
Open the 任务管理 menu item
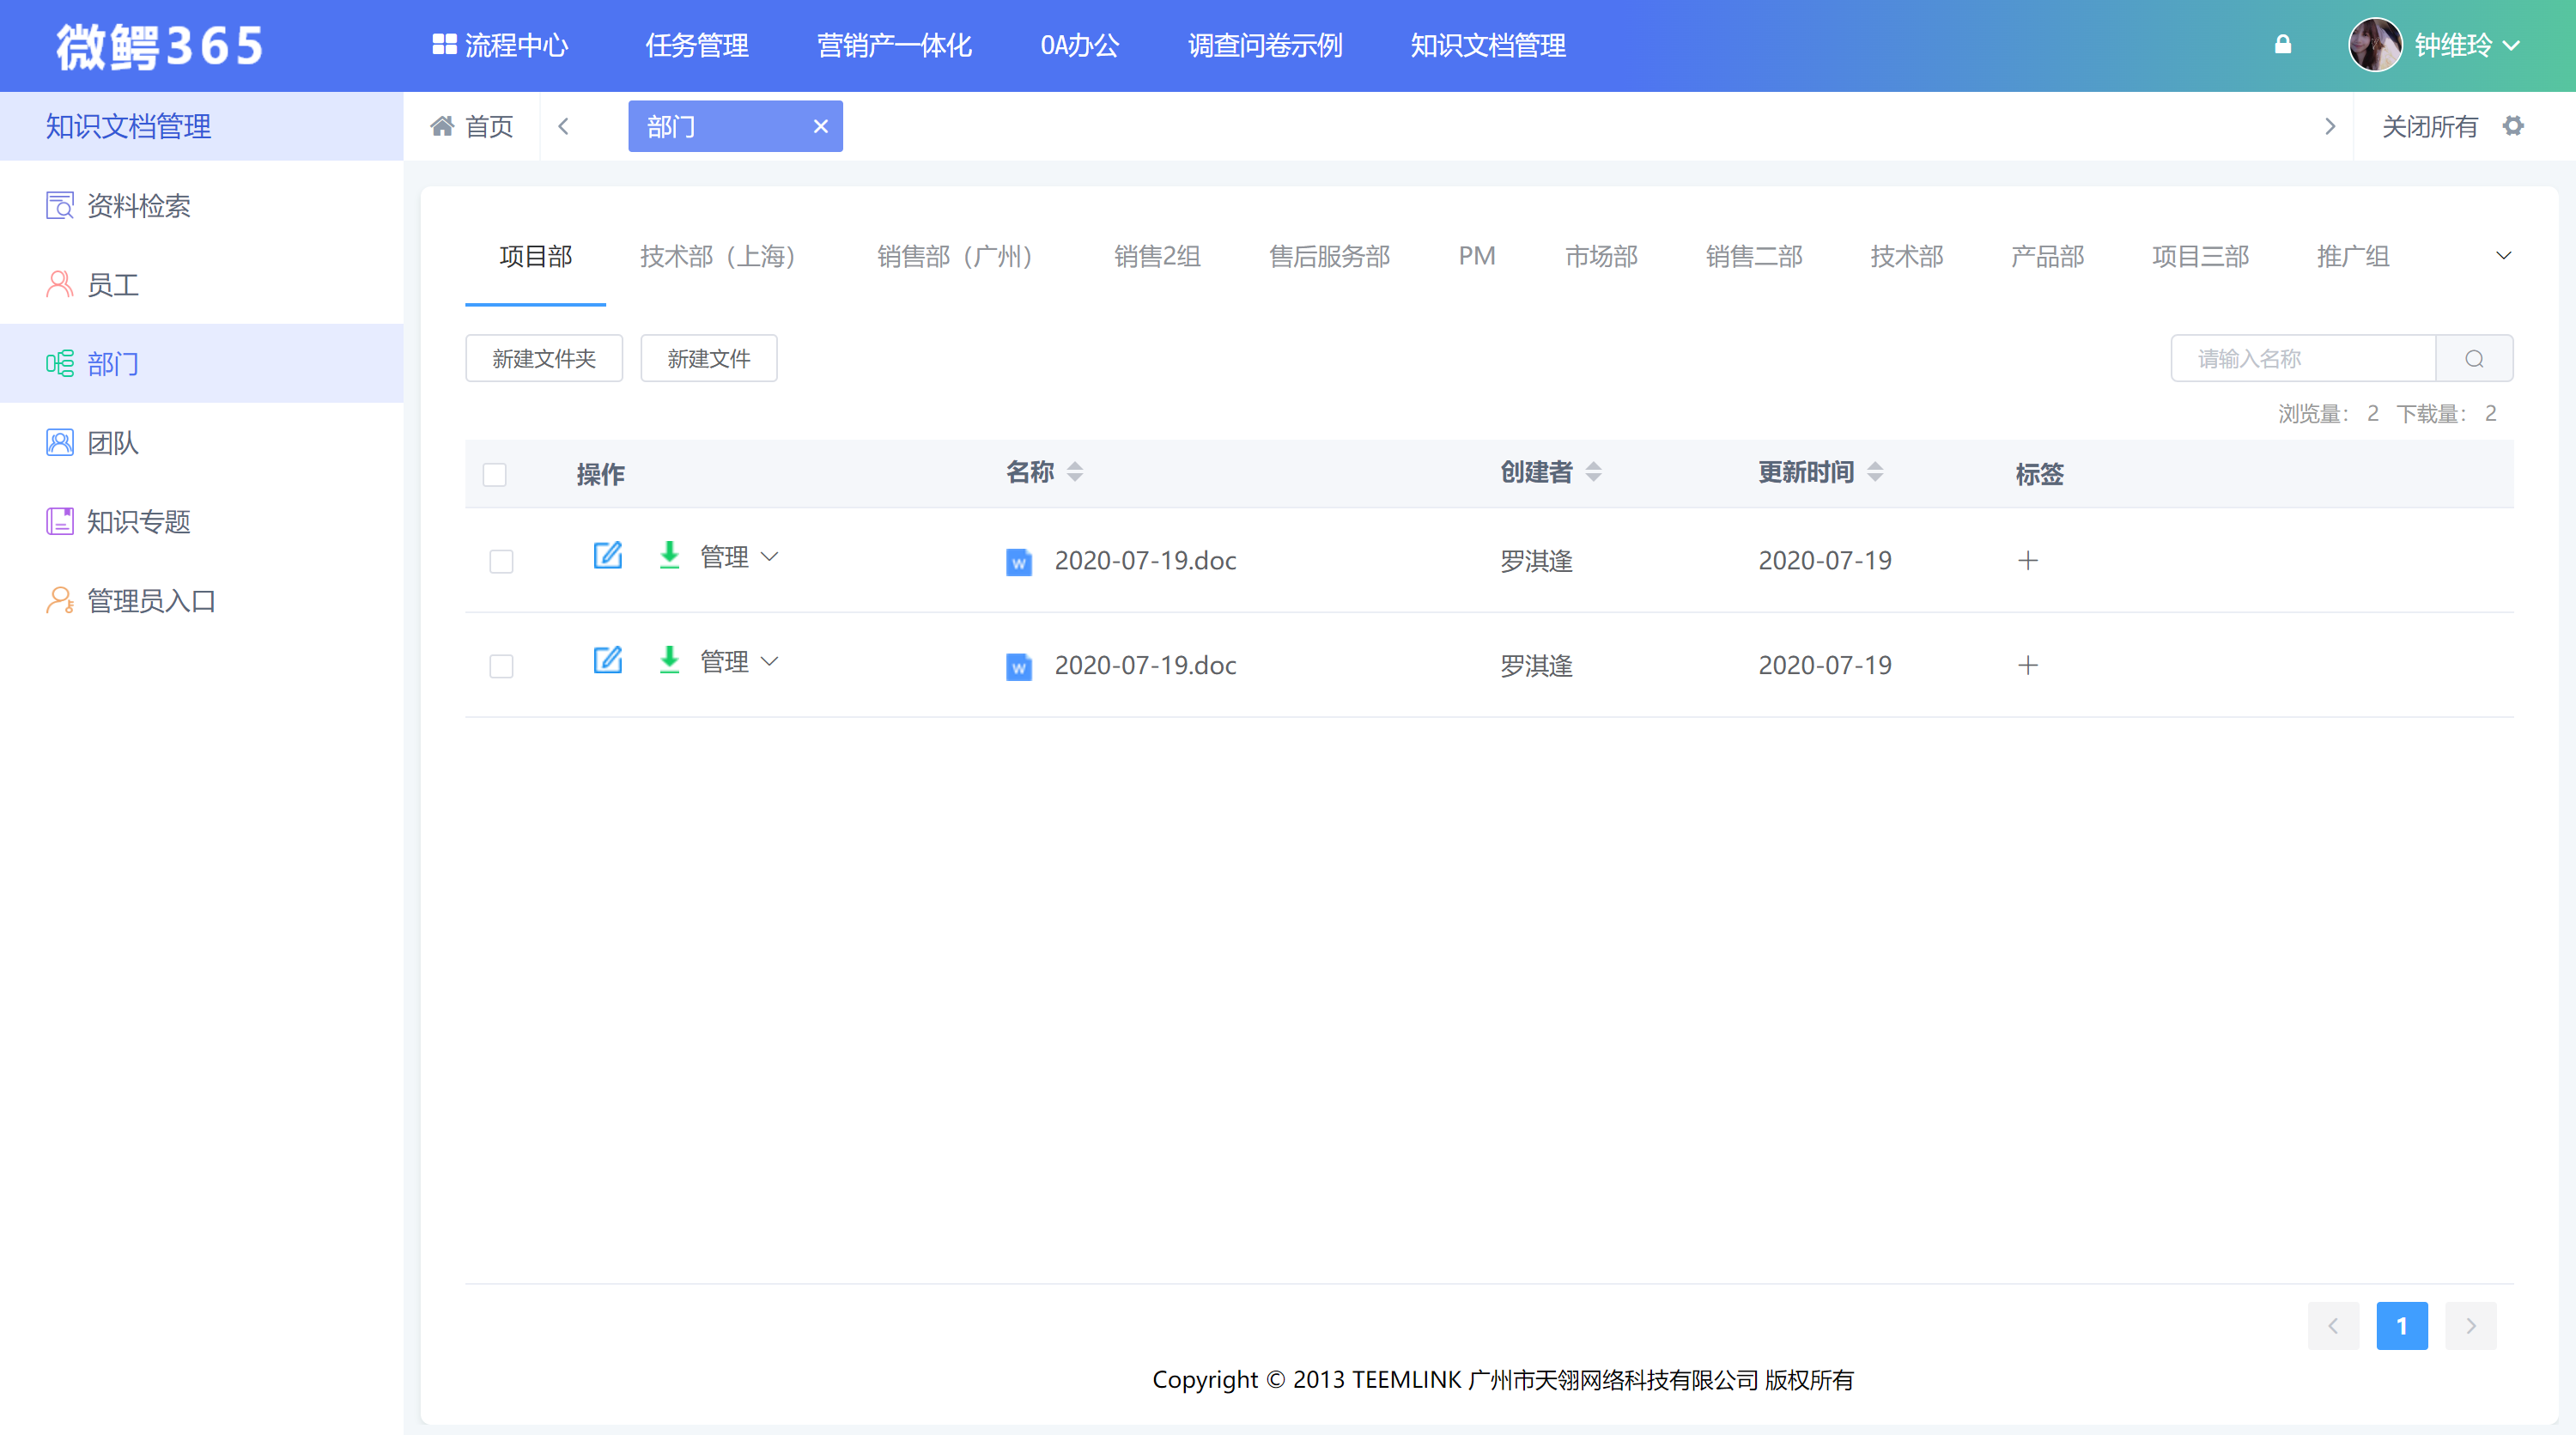[697, 45]
